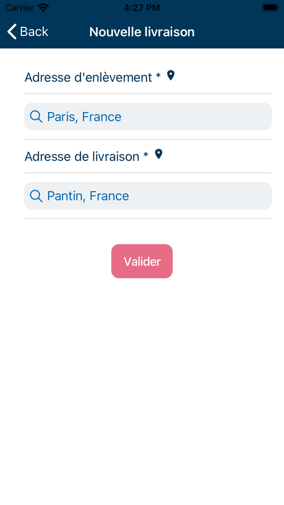Tap the battery icon in status bar

pos(270,8)
